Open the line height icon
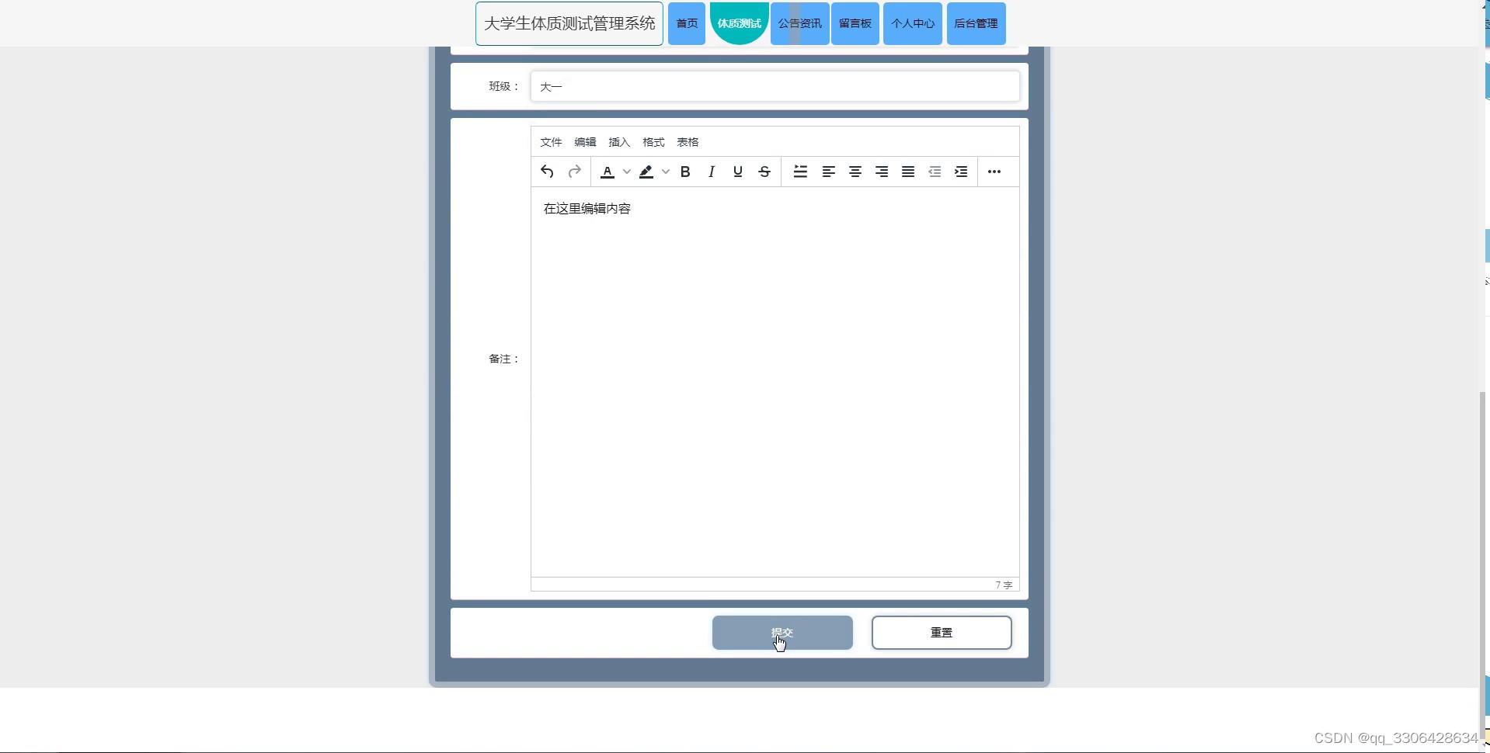Viewport: 1490px width, 753px height. (800, 172)
